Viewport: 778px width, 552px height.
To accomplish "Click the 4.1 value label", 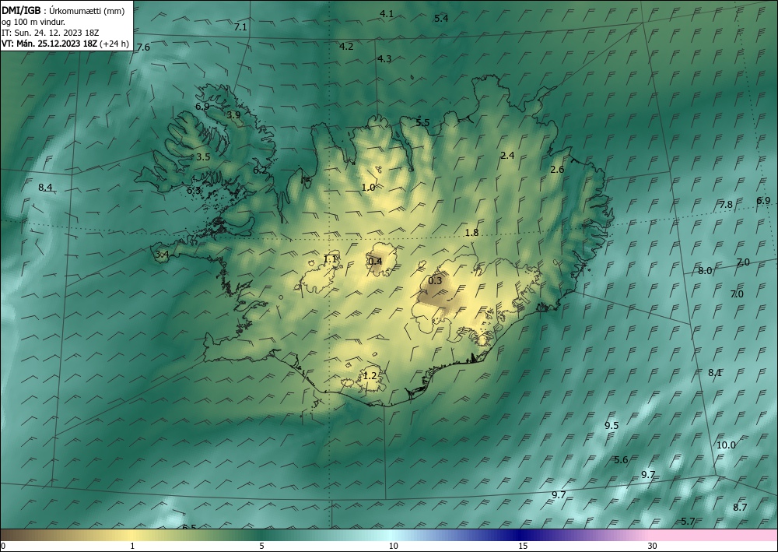I will coord(387,14).
